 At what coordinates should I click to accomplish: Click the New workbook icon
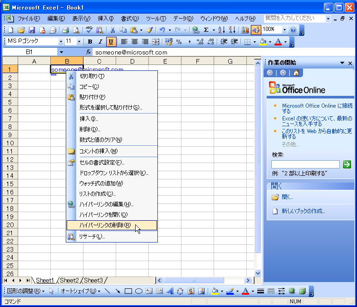click(x=11, y=30)
